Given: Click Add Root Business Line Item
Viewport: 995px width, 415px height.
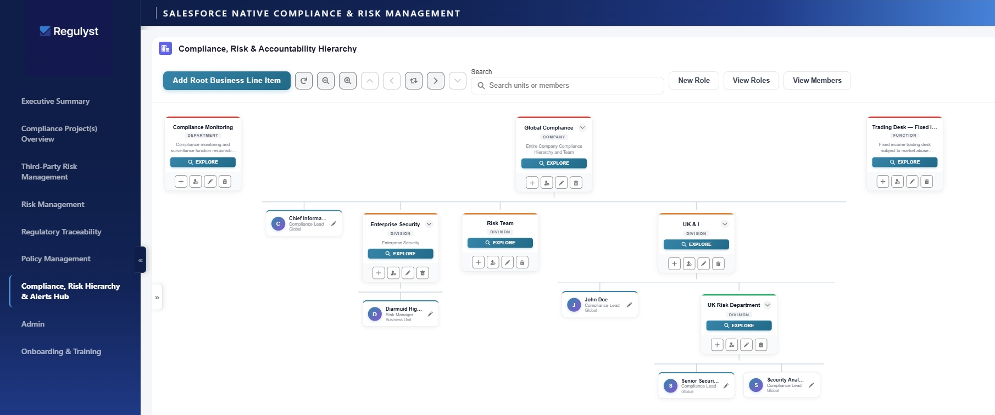Looking at the screenshot, I should [227, 81].
